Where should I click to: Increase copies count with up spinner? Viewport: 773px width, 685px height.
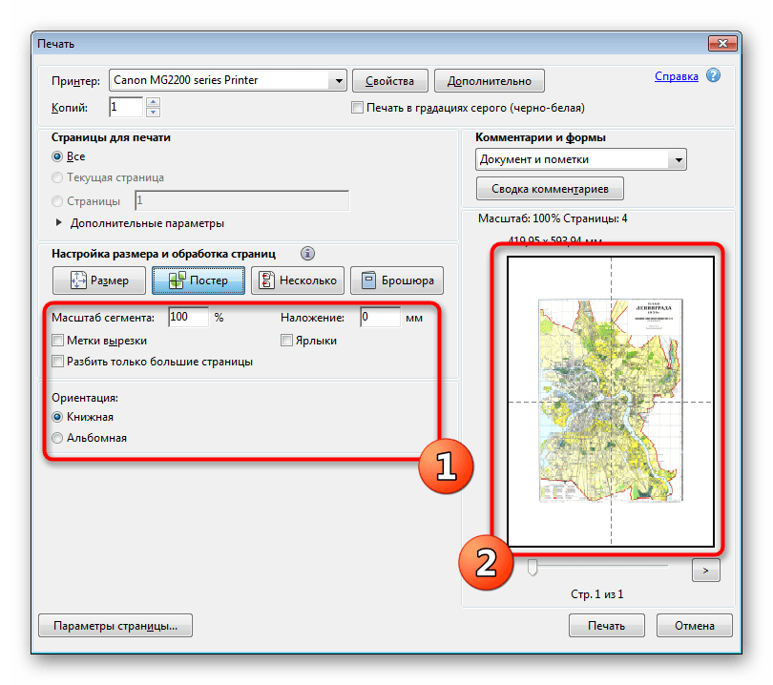[154, 103]
